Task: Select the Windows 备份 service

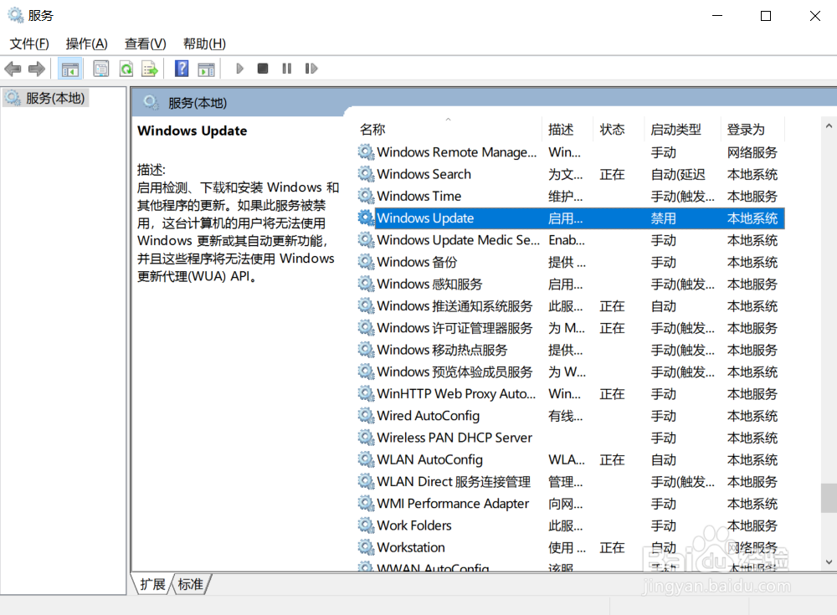Action: coord(570,262)
